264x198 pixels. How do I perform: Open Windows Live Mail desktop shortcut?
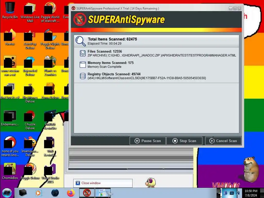[x=30, y=12]
